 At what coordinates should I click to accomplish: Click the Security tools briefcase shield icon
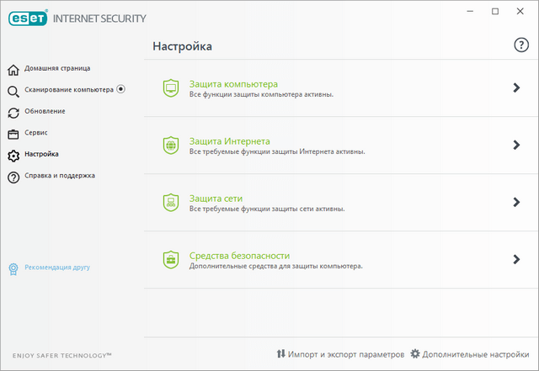point(171,259)
